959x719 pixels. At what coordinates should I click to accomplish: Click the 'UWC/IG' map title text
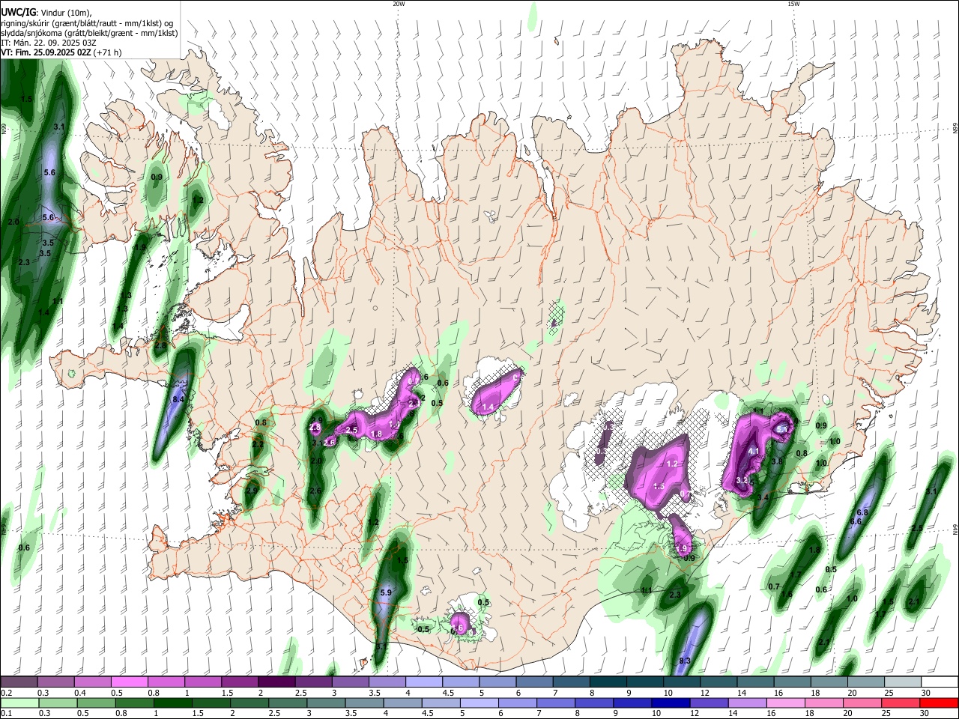tap(17, 12)
